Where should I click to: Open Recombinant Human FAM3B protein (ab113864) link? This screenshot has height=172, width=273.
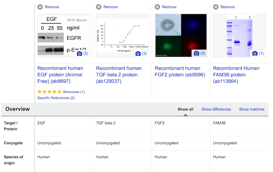(236, 74)
